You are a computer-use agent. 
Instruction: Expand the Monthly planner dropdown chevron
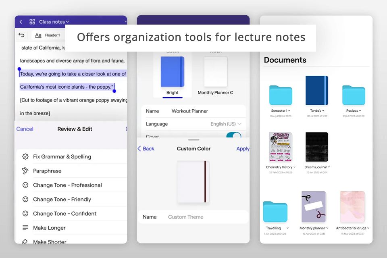pyautogui.click(x=327, y=228)
